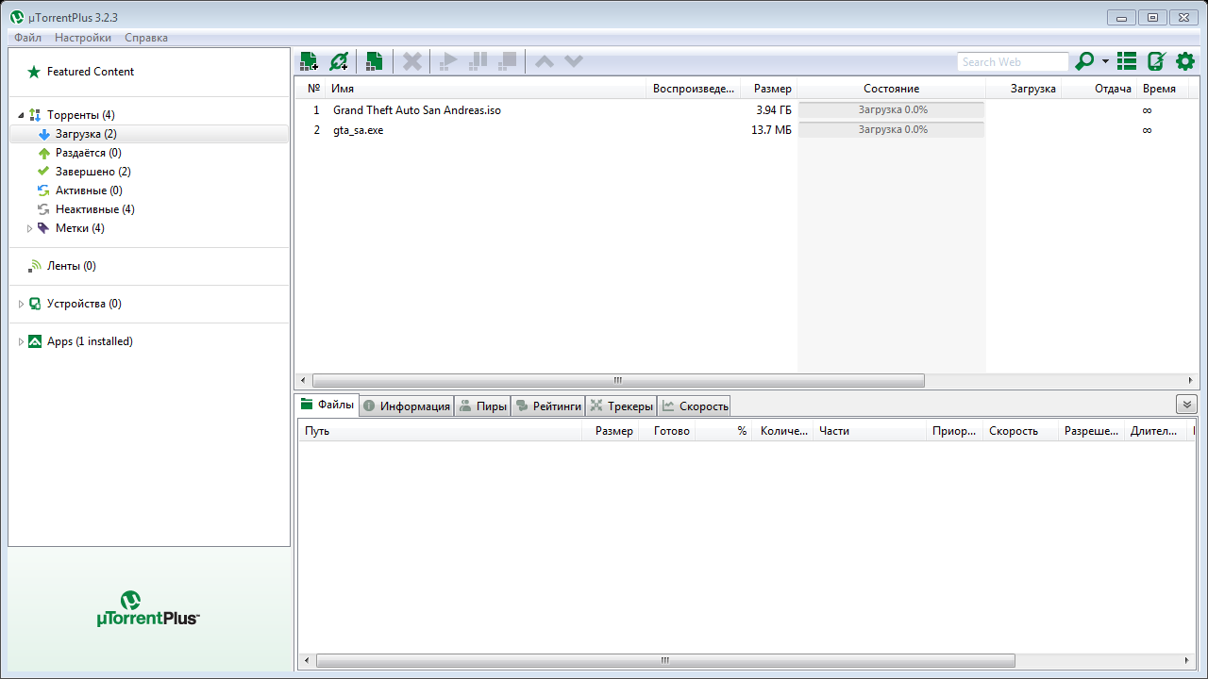Image resolution: width=1208 pixels, height=679 pixels.
Task: Expand the Устройства (0) node
Action: [21, 304]
